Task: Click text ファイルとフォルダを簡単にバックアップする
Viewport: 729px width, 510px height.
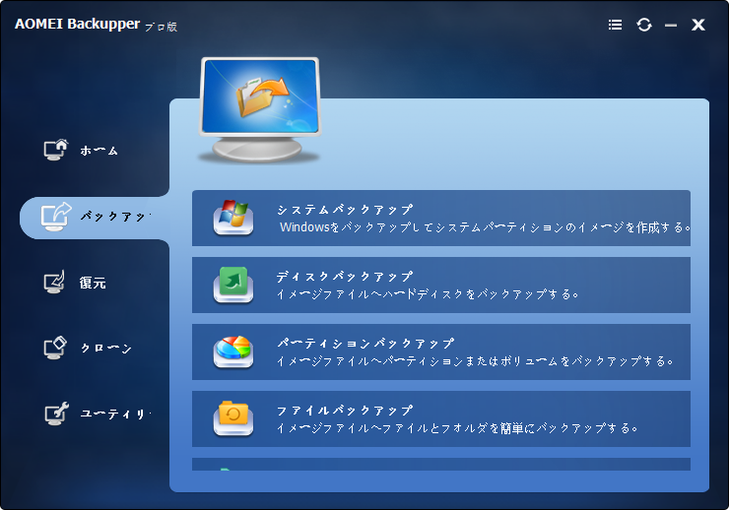Action: [457, 427]
